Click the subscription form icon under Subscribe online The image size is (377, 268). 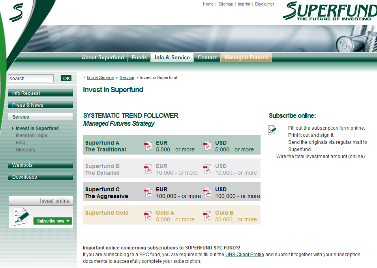272,130
